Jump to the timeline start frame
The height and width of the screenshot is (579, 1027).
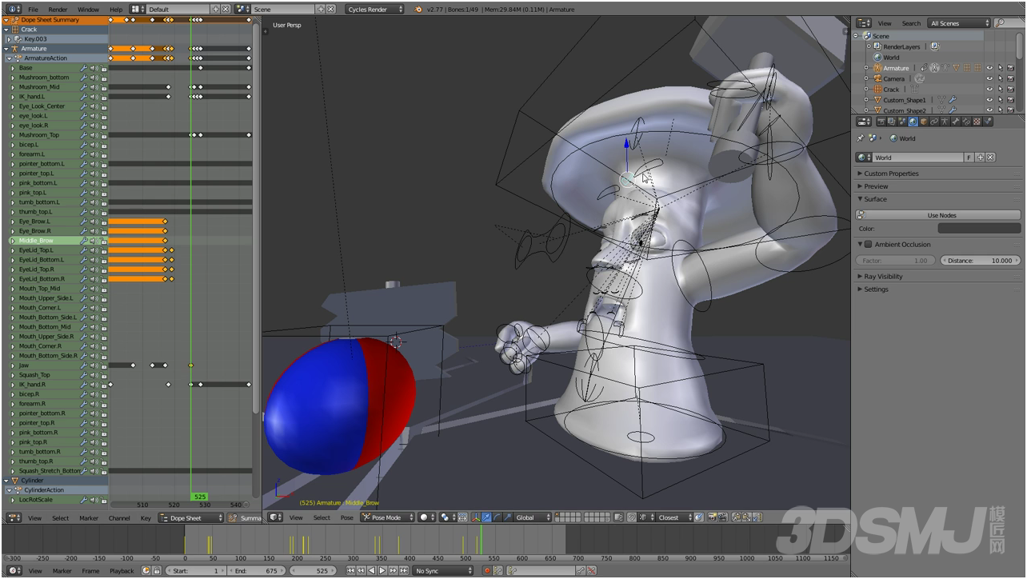[x=350, y=571]
